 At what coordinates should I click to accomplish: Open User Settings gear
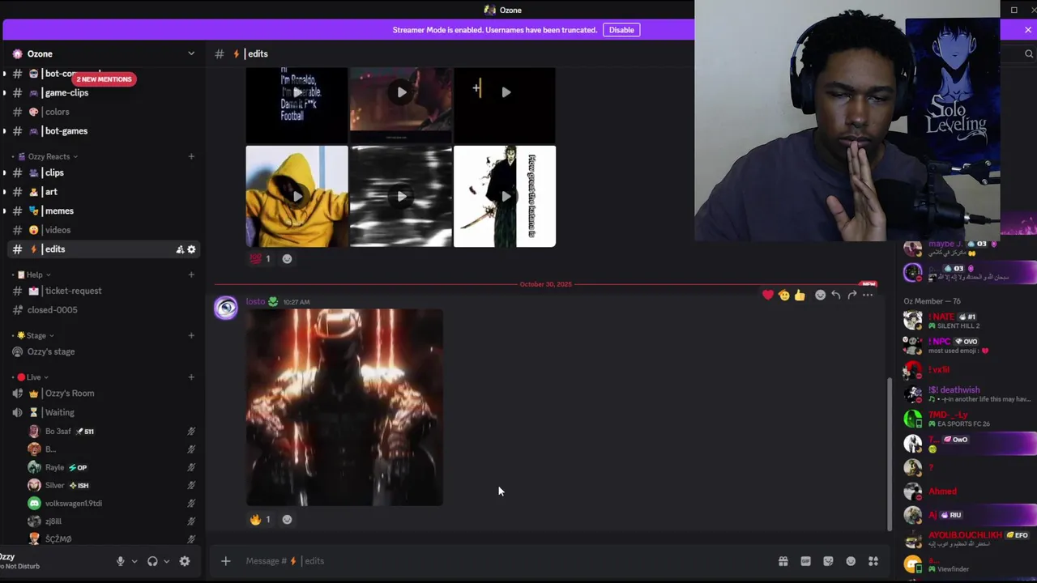pos(185,561)
